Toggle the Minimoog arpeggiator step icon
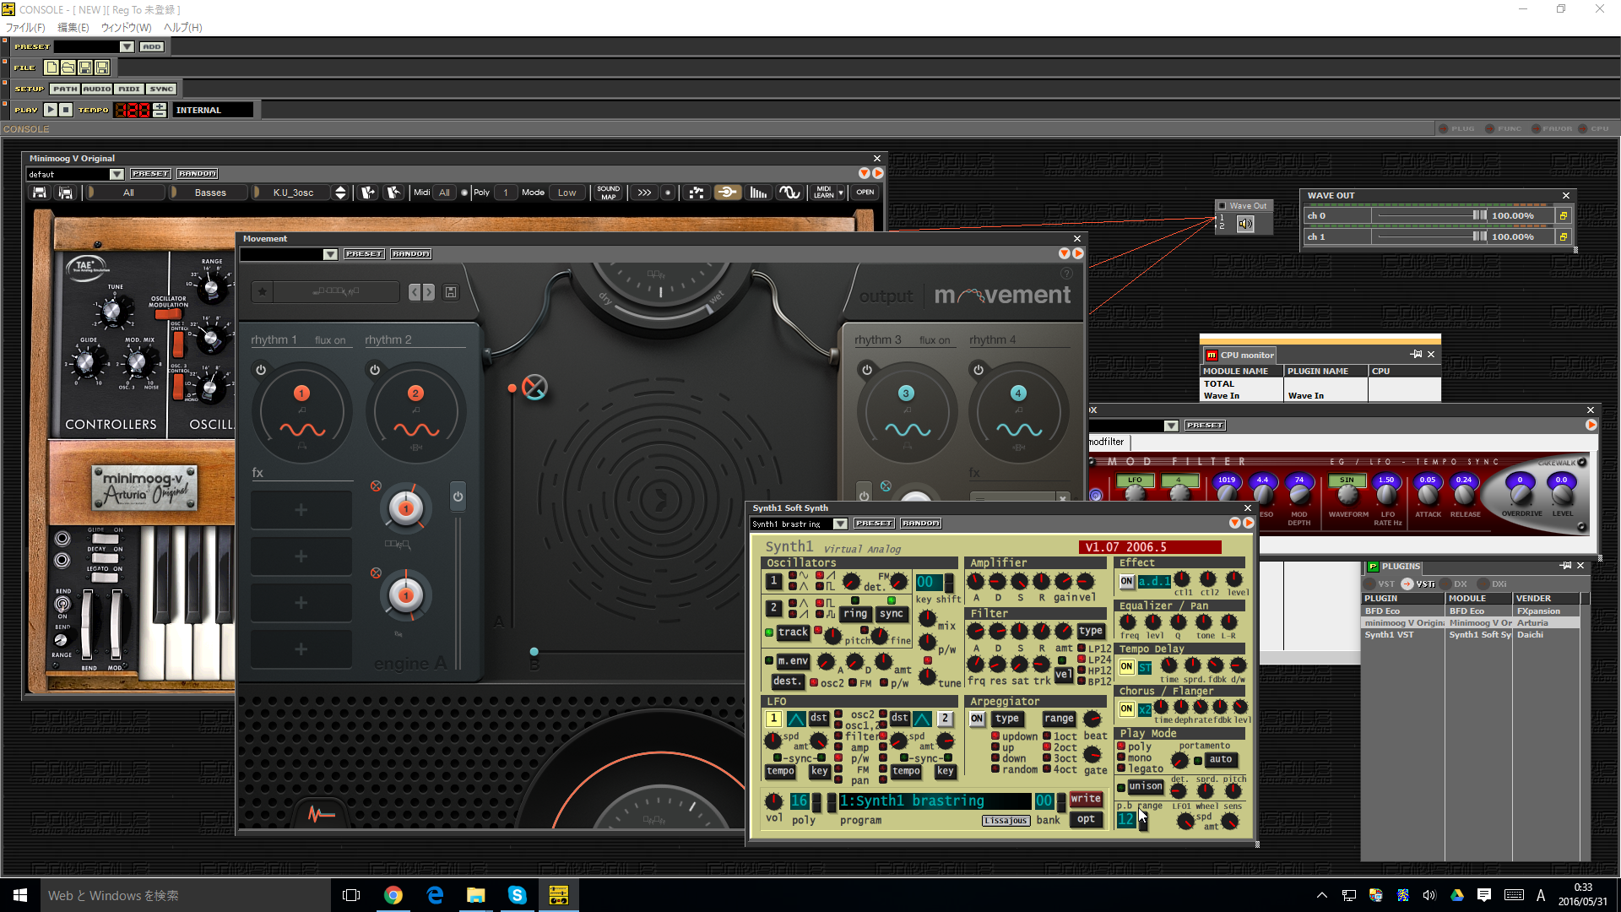The width and height of the screenshot is (1621, 912). tap(697, 193)
